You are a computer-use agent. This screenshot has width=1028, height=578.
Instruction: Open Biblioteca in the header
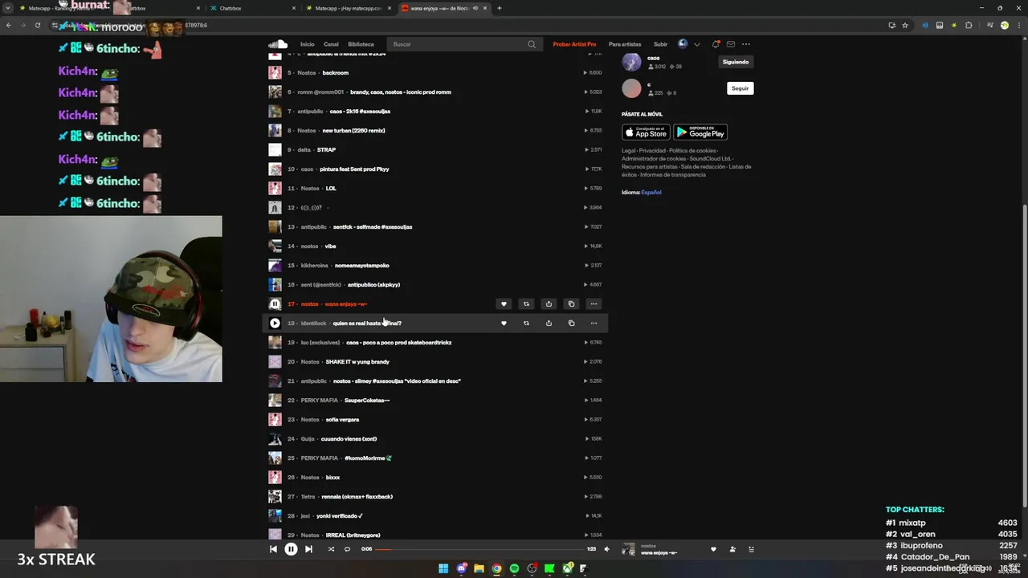pyautogui.click(x=361, y=44)
